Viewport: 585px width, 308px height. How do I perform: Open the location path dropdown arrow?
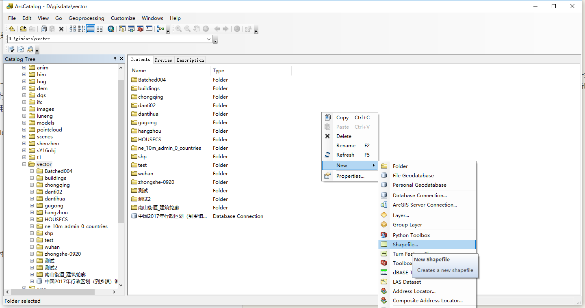coord(209,39)
